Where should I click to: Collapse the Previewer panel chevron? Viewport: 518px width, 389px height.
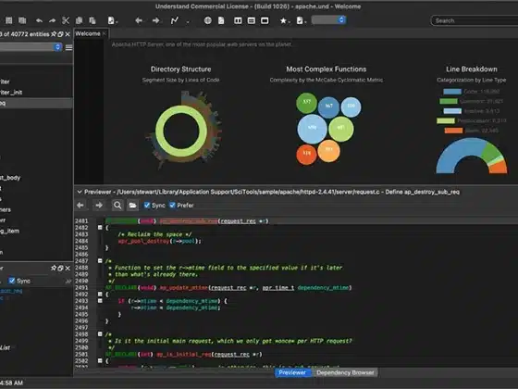tap(80, 192)
